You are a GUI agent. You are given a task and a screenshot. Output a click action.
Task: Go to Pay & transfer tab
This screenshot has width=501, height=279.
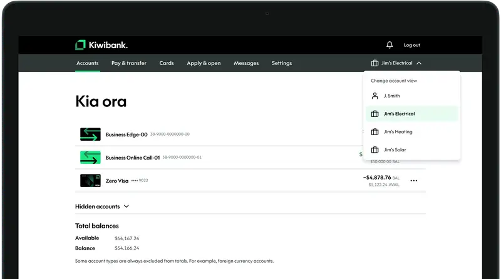129,63
